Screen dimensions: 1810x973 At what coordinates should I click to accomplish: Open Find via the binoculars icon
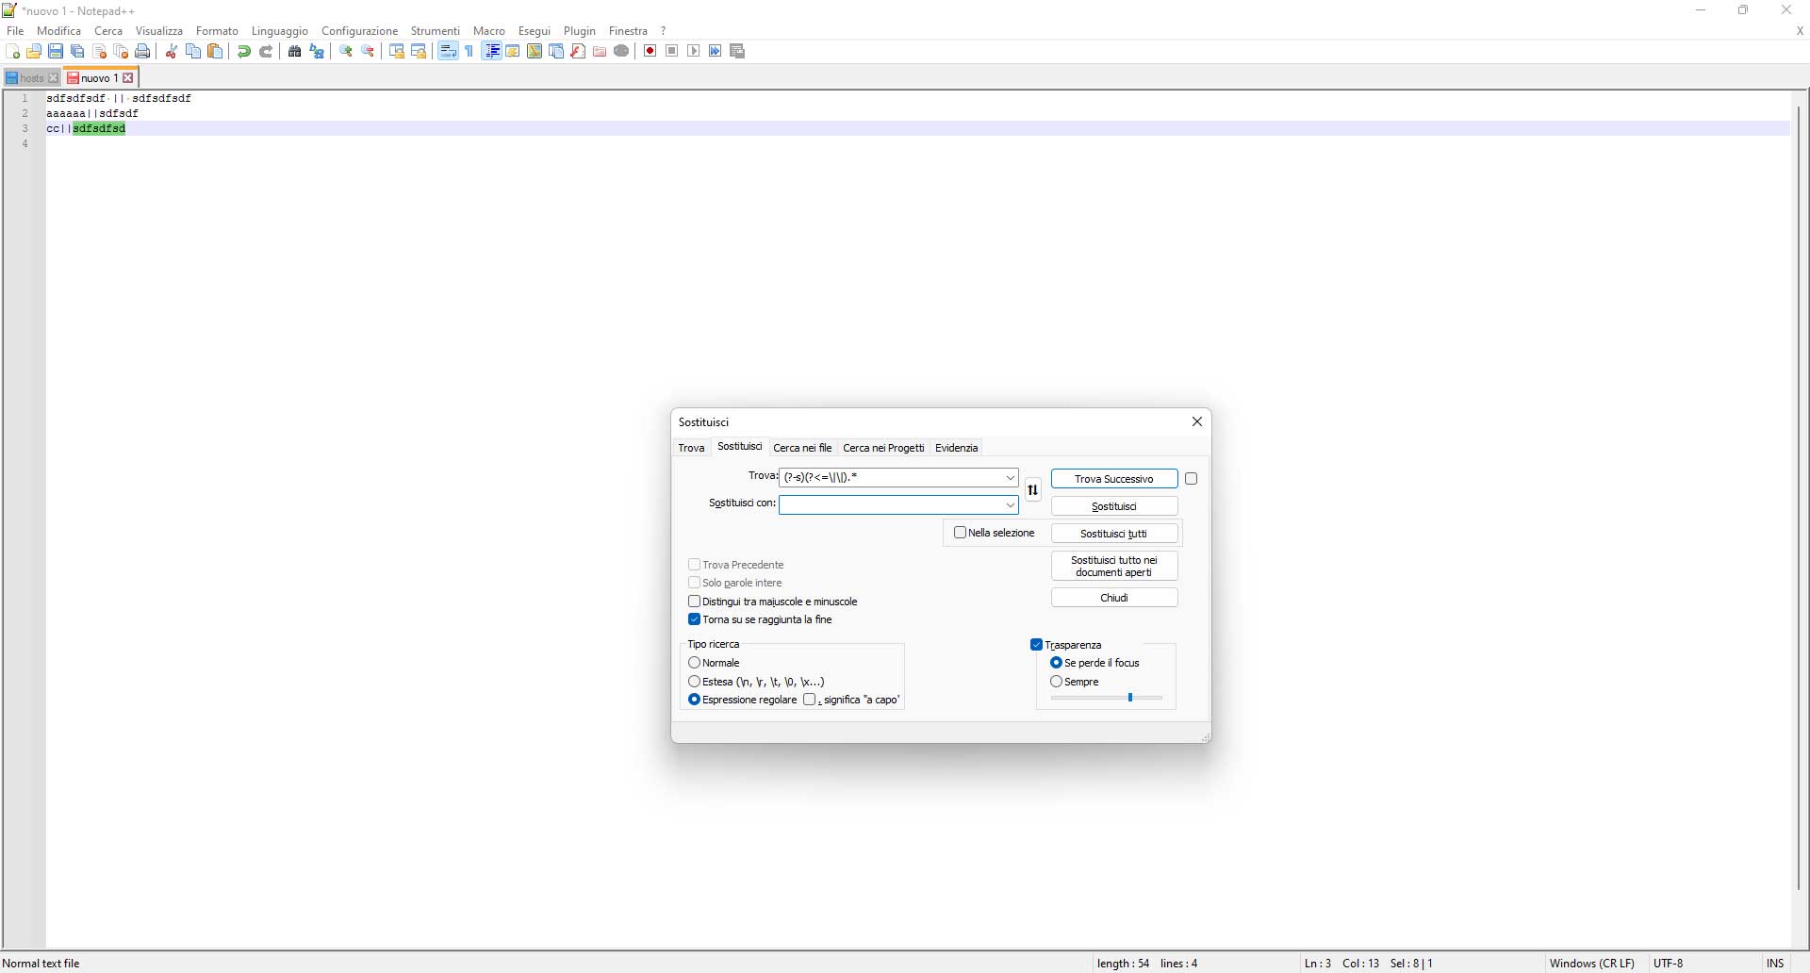(x=295, y=51)
